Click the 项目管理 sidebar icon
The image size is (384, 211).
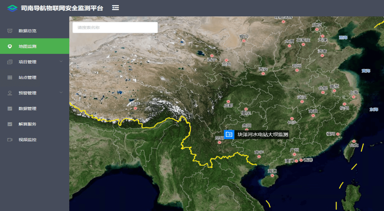pyautogui.click(x=10, y=62)
